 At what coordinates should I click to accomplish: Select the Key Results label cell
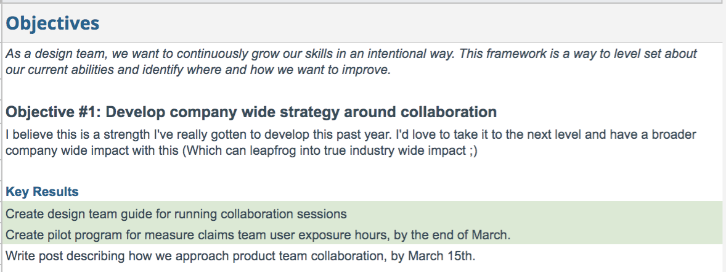click(42, 192)
